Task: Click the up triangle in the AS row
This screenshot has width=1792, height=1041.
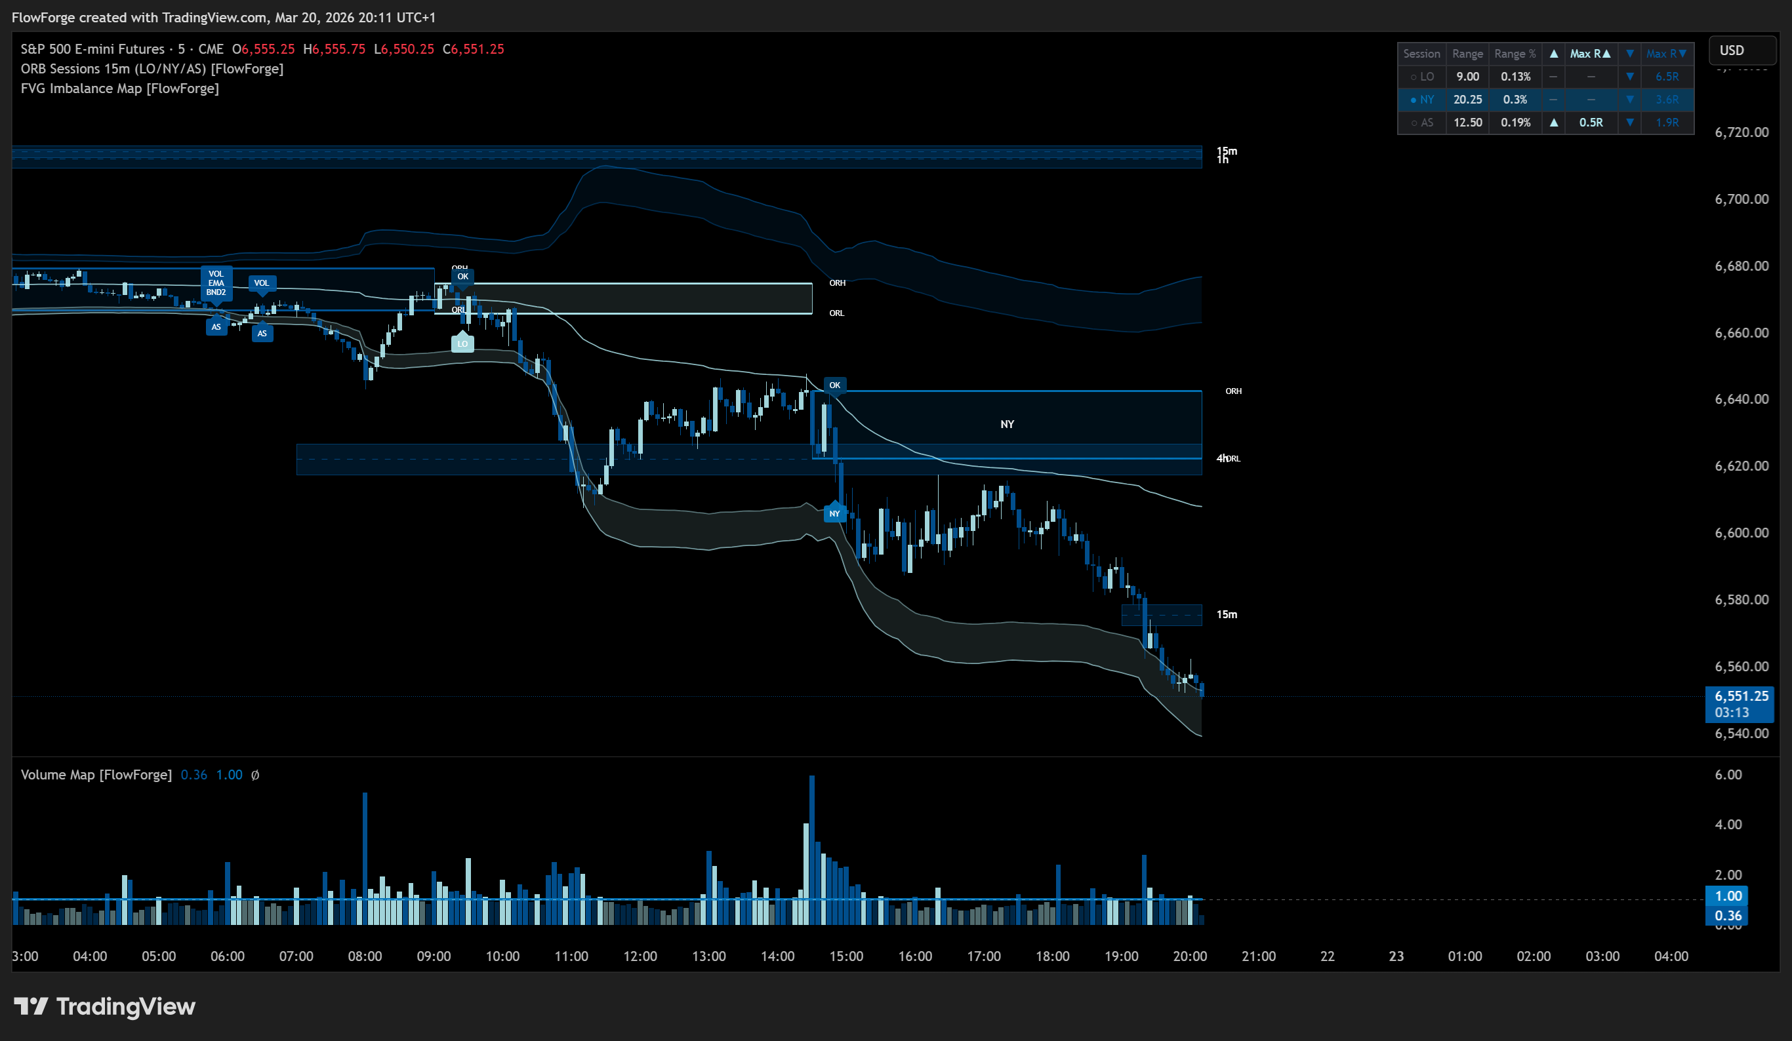Action: click(x=1554, y=122)
